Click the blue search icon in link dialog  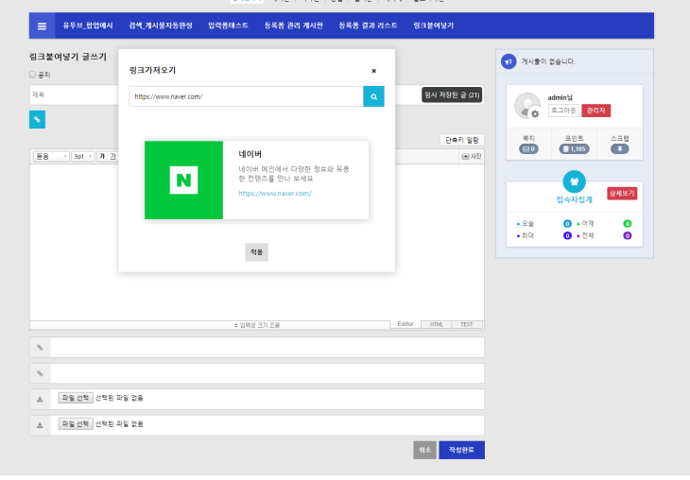(373, 96)
